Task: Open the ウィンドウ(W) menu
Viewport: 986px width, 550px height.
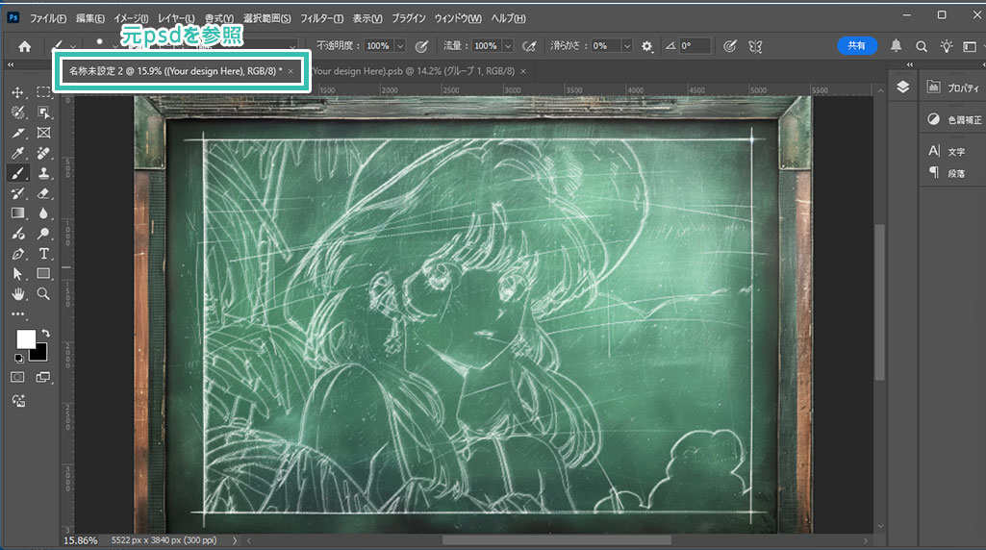Action: pos(458,18)
